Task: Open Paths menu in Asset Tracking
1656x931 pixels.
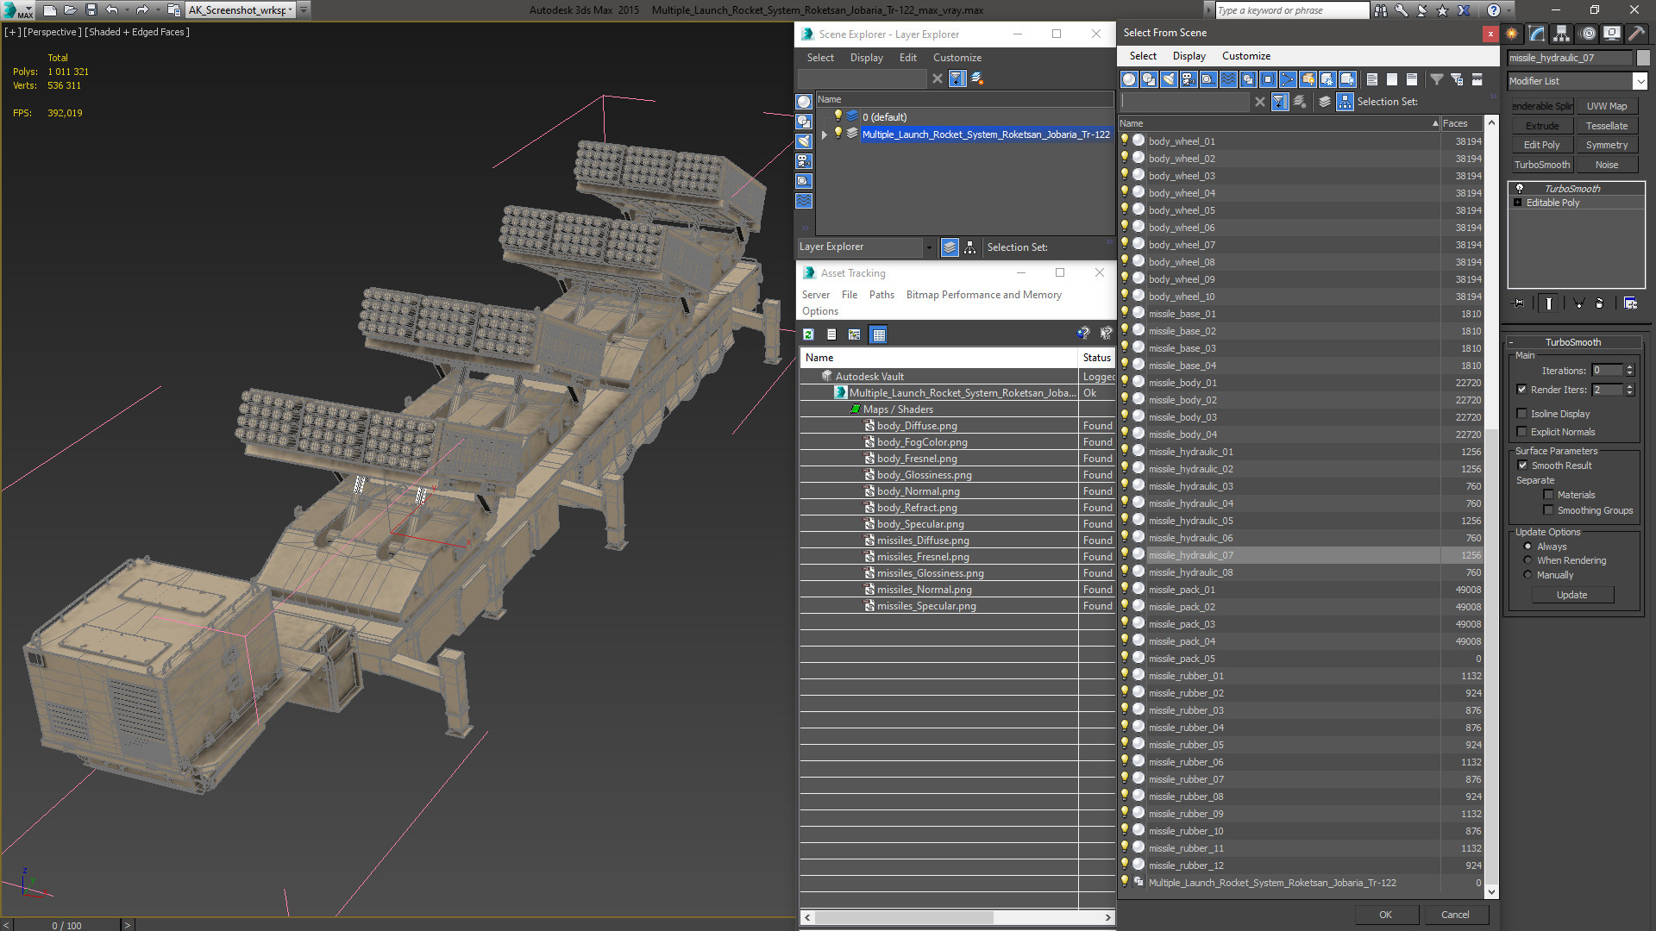Action: pyautogui.click(x=881, y=295)
